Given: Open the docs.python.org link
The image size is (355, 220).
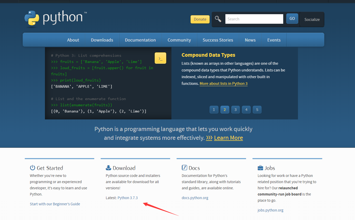Looking at the screenshot, I should 195,198.
